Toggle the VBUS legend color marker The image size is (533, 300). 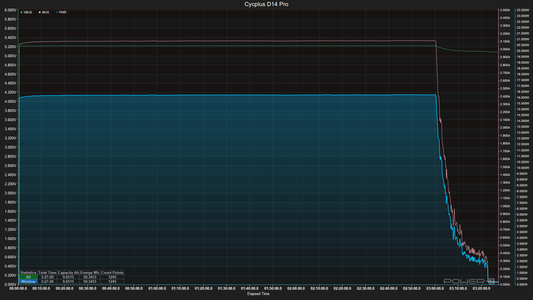coord(21,12)
